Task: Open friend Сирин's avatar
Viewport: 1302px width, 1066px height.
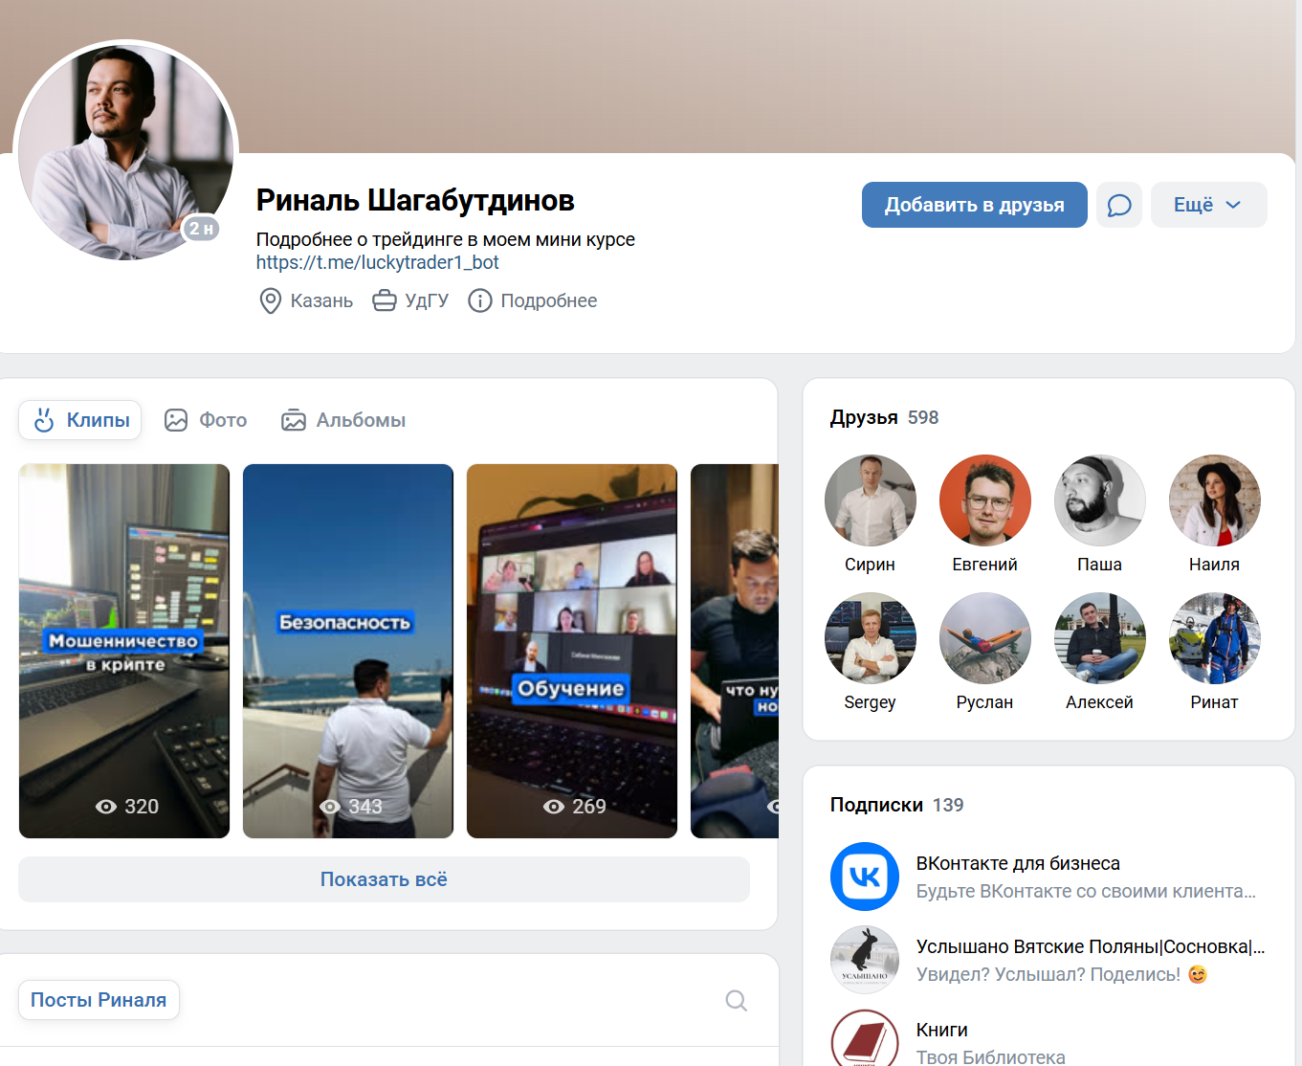Action: pos(871,500)
